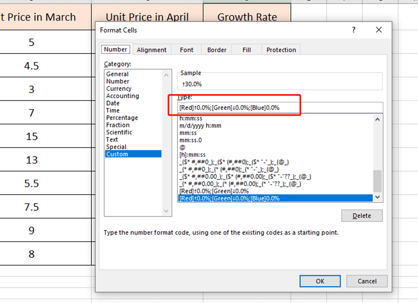This screenshot has width=418, height=303.
Task: Choose the Special category
Action: (x=133, y=147)
